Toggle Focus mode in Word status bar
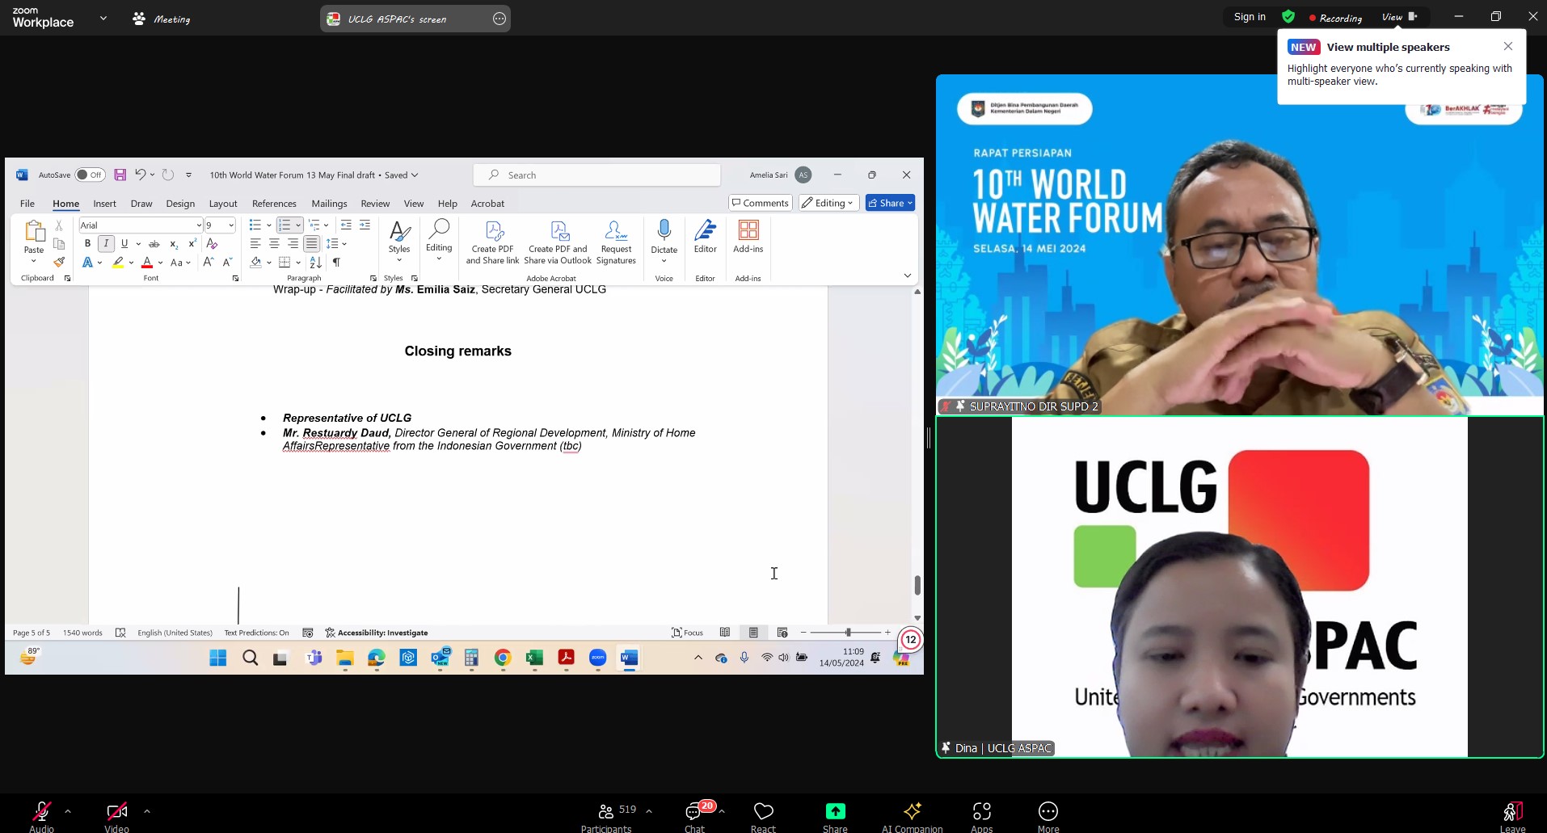 coord(687,633)
